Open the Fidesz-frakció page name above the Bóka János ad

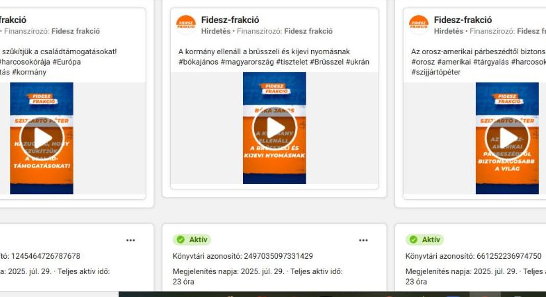[x=230, y=20]
